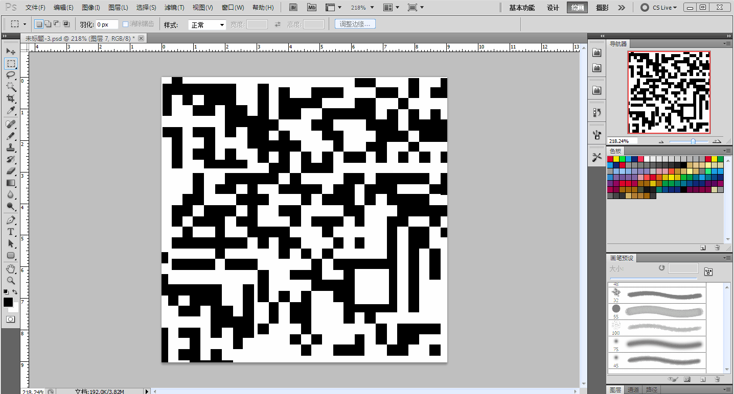Click the navigator zoom slider handle
734x394 pixels.
tap(693, 141)
